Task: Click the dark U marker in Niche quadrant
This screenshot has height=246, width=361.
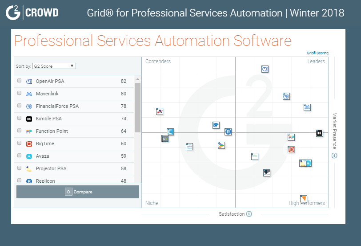Action: (x=165, y=139)
